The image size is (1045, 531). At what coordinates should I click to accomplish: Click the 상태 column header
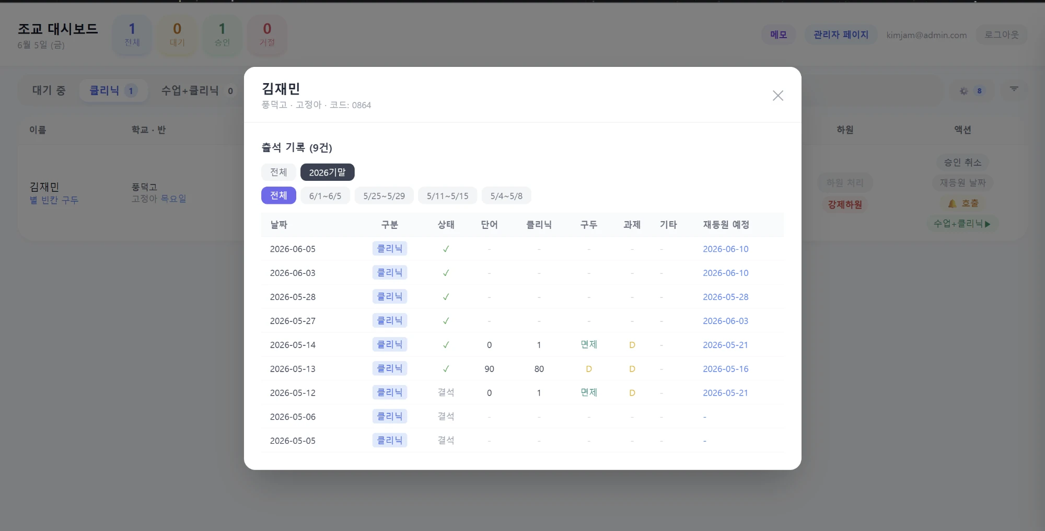pyautogui.click(x=446, y=225)
